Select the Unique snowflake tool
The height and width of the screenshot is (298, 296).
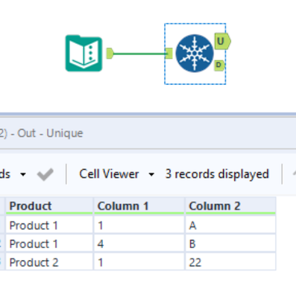coord(195,54)
